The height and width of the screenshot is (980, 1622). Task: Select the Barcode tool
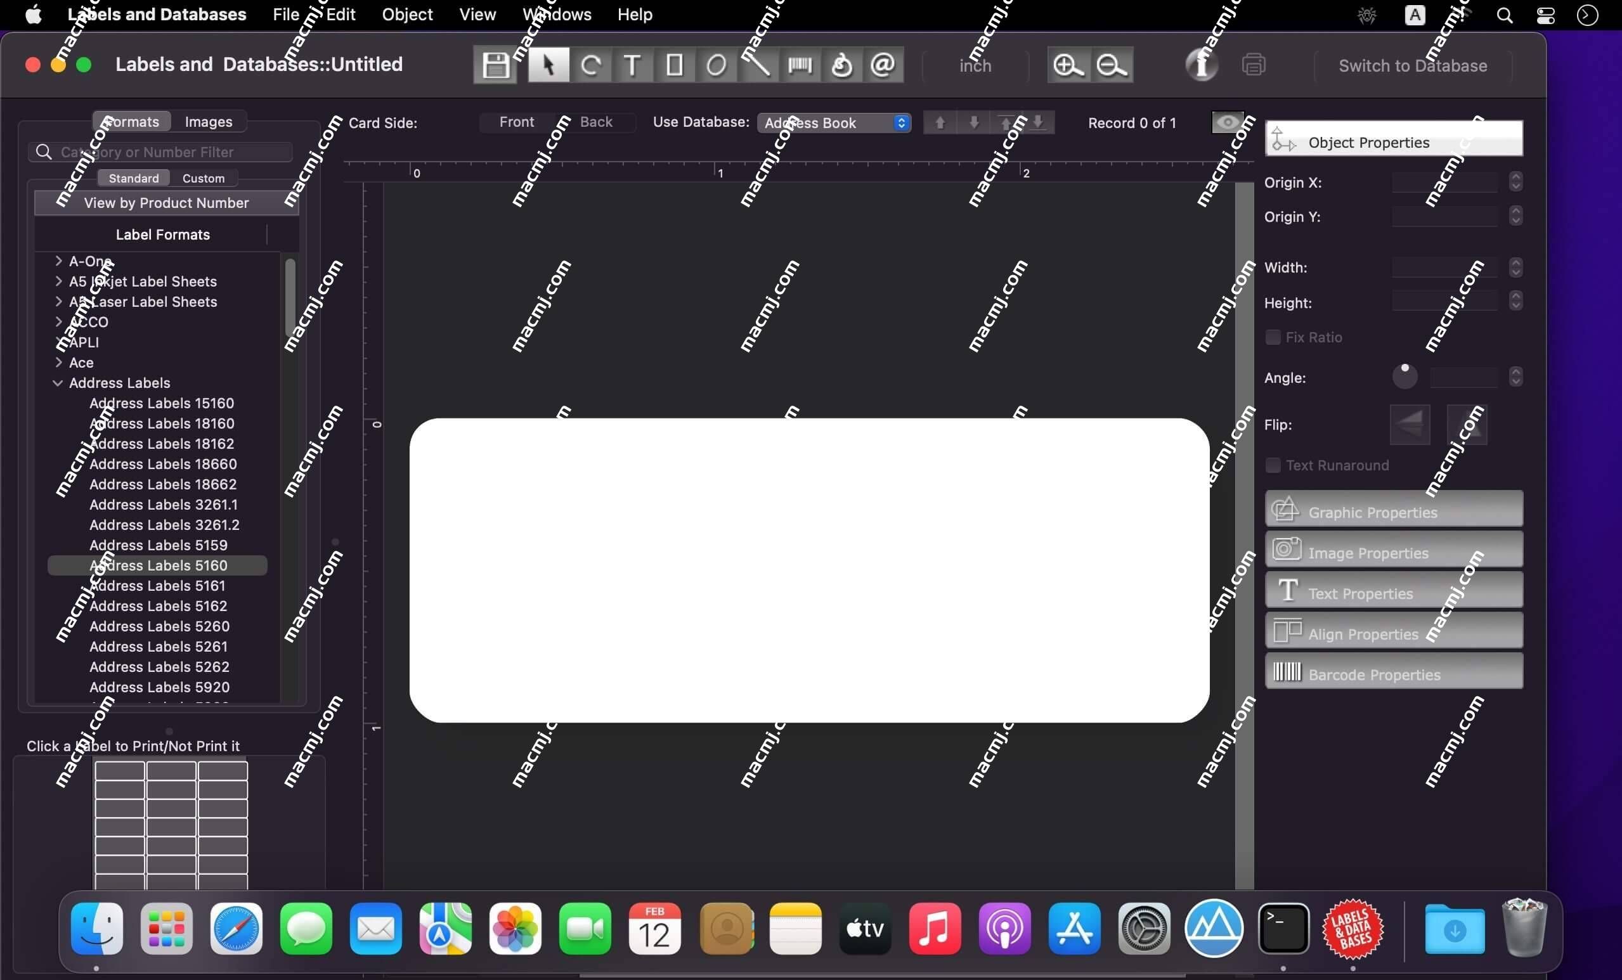pyautogui.click(x=801, y=65)
